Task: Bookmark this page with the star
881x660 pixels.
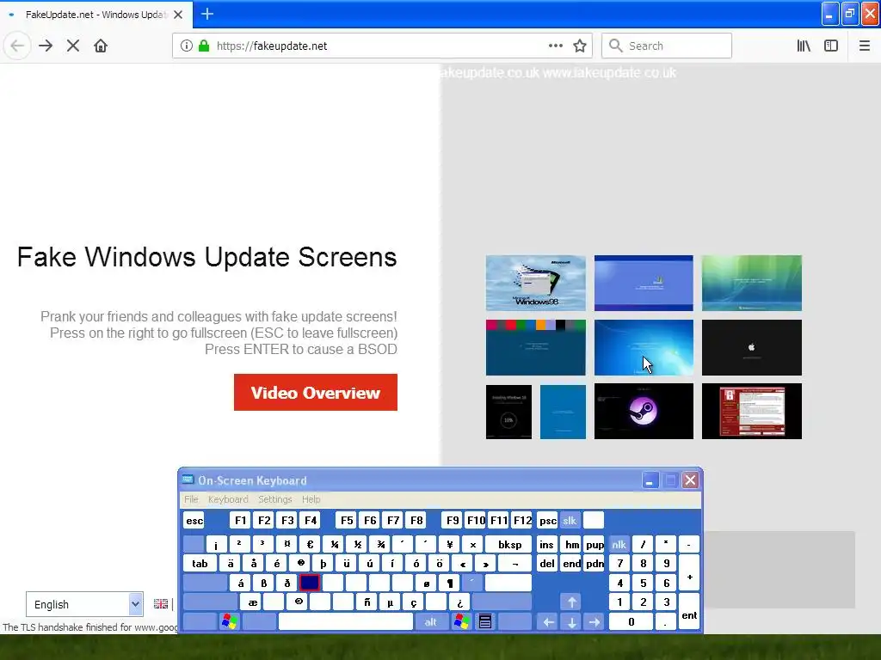Action: point(580,46)
